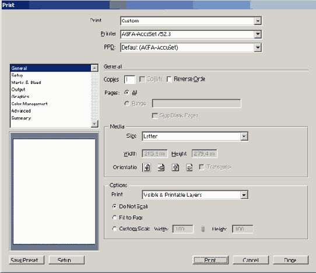
Task: Open the Print Preset dropdown
Action: [x=258, y=21]
